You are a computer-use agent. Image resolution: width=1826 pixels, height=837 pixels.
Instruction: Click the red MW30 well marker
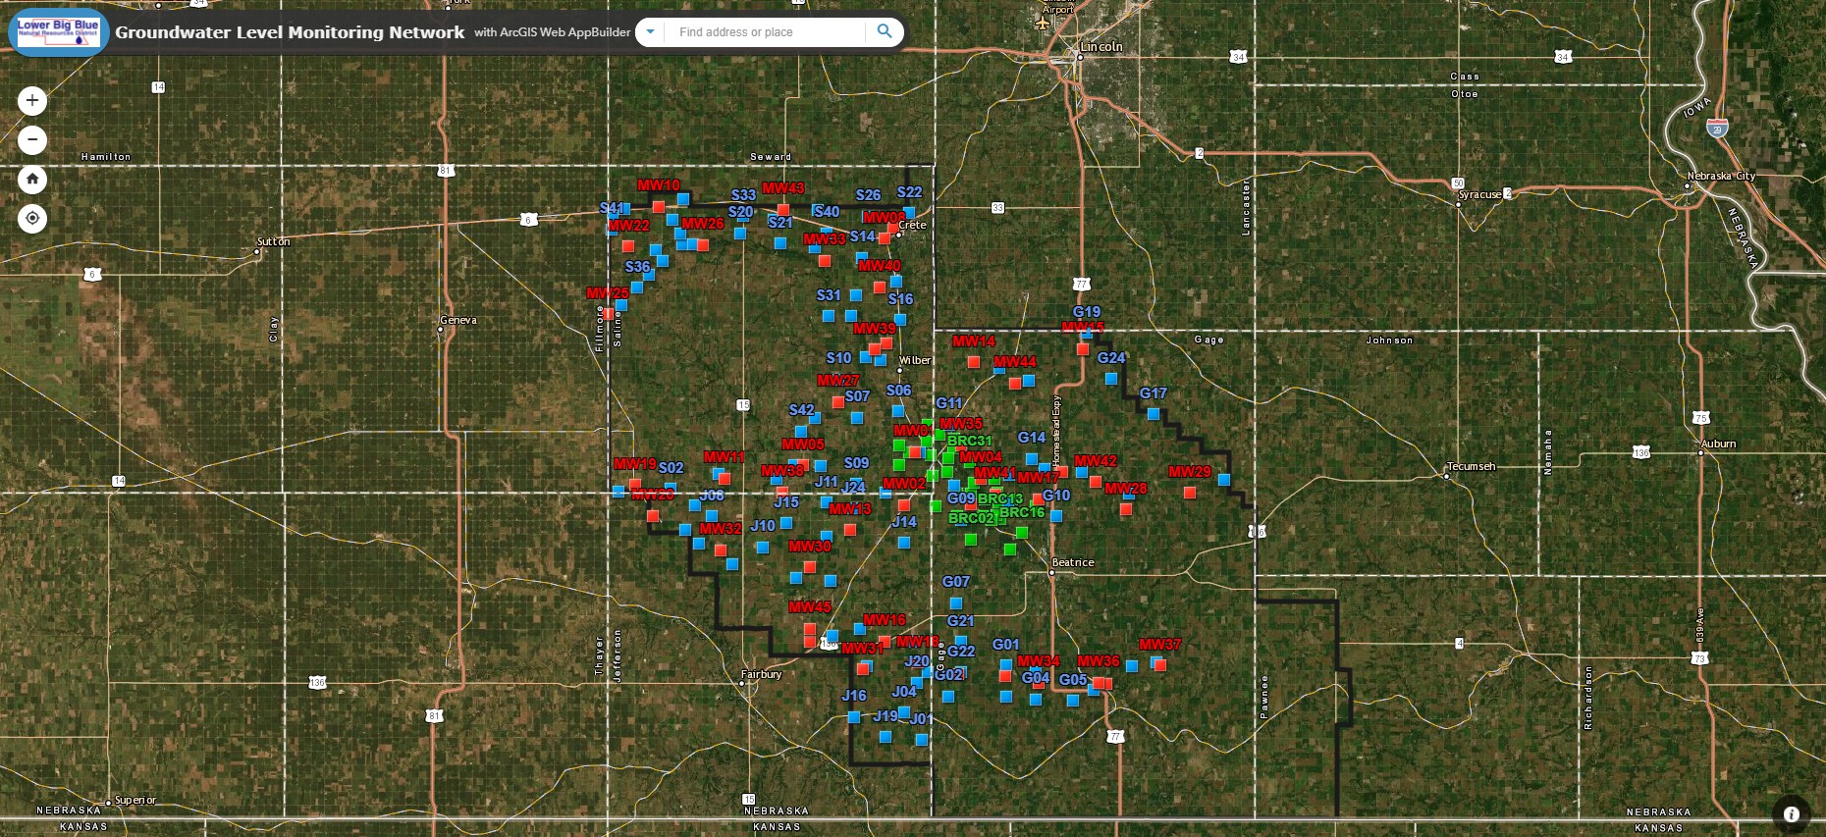tap(810, 567)
